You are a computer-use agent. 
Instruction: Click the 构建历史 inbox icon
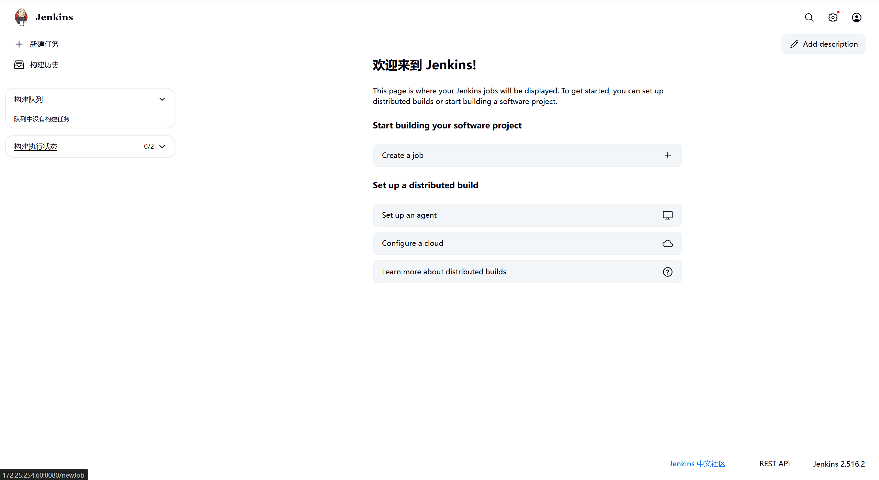pyautogui.click(x=19, y=65)
